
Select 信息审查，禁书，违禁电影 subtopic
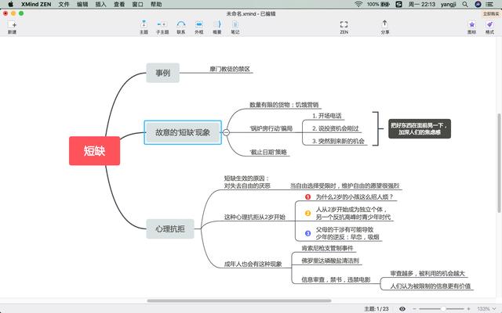[x=336, y=280]
